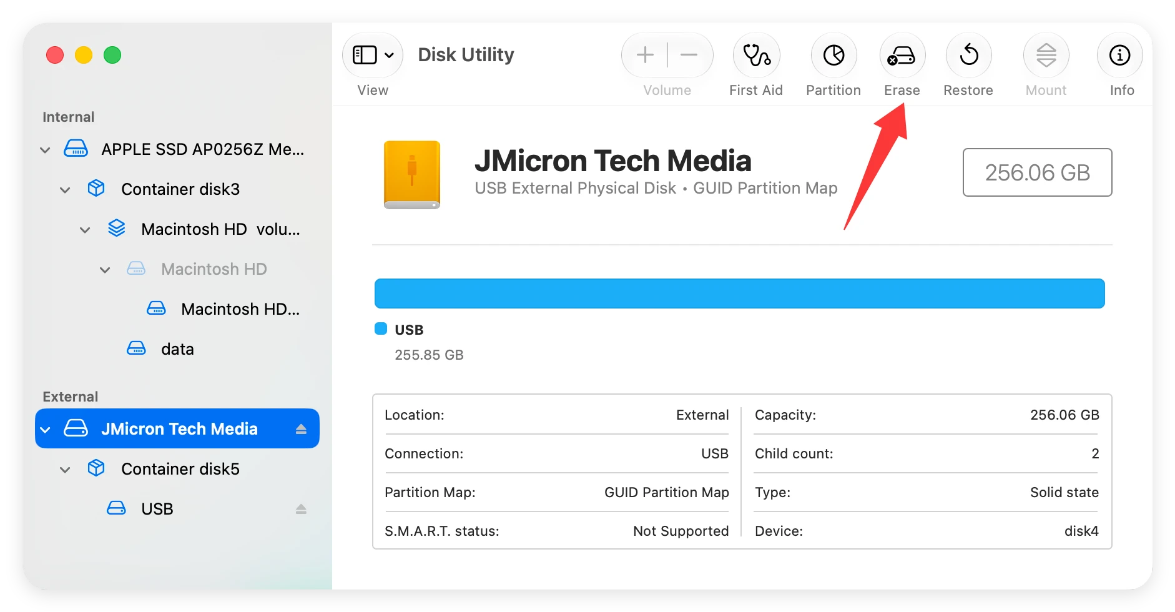Click the orange external drive icon
The width and height of the screenshot is (1175, 612).
click(412, 174)
